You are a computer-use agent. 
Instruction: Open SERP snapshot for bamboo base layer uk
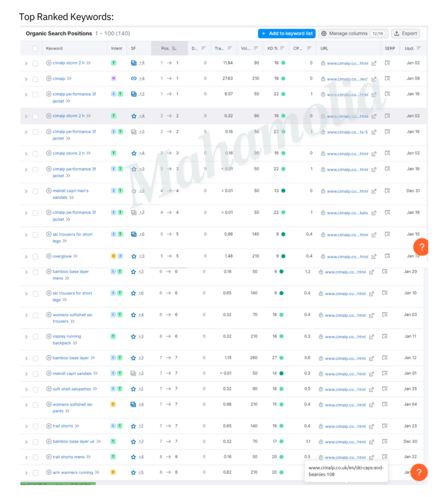[x=385, y=441]
